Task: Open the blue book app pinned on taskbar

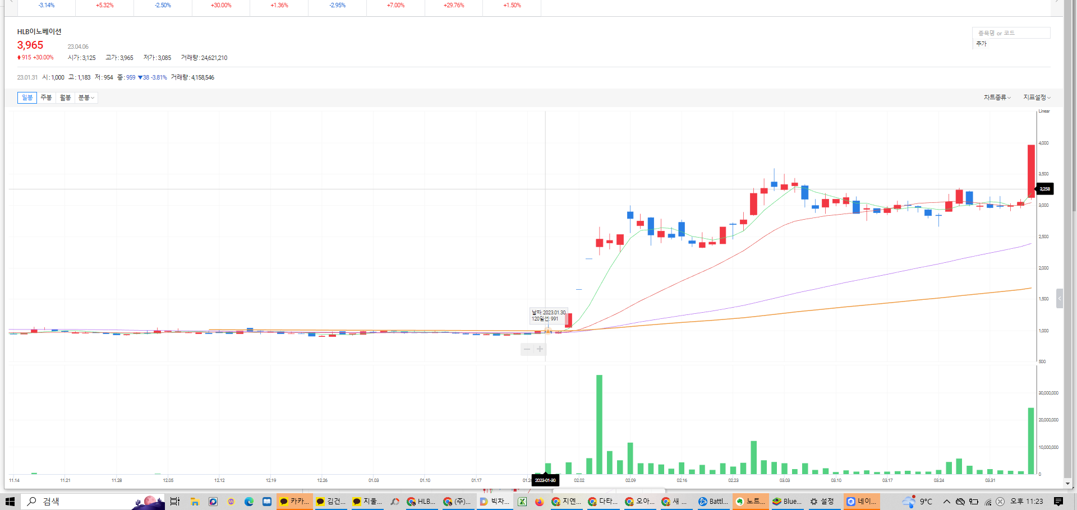Action: [267, 502]
